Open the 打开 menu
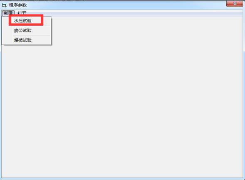 22,13
